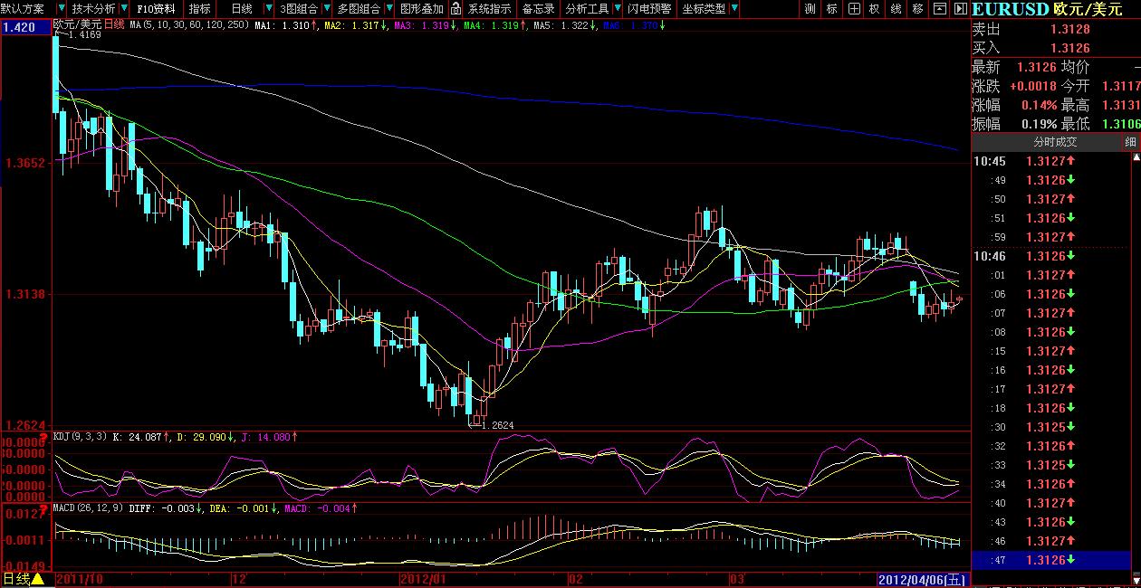
Task: Click the window layout box icon
Action: coord(940,8)
